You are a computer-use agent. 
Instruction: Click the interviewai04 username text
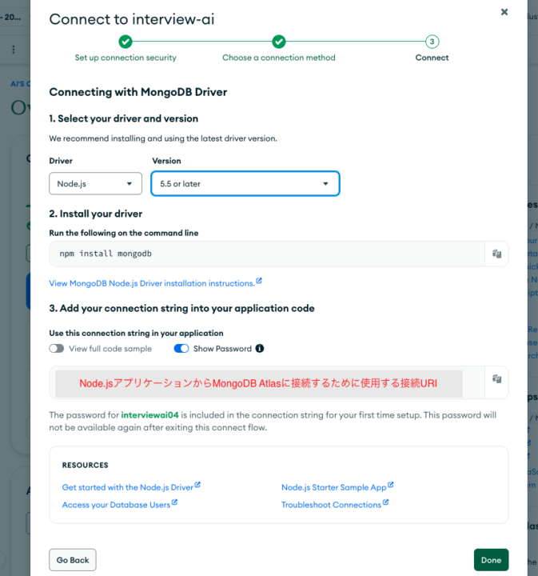149,415
